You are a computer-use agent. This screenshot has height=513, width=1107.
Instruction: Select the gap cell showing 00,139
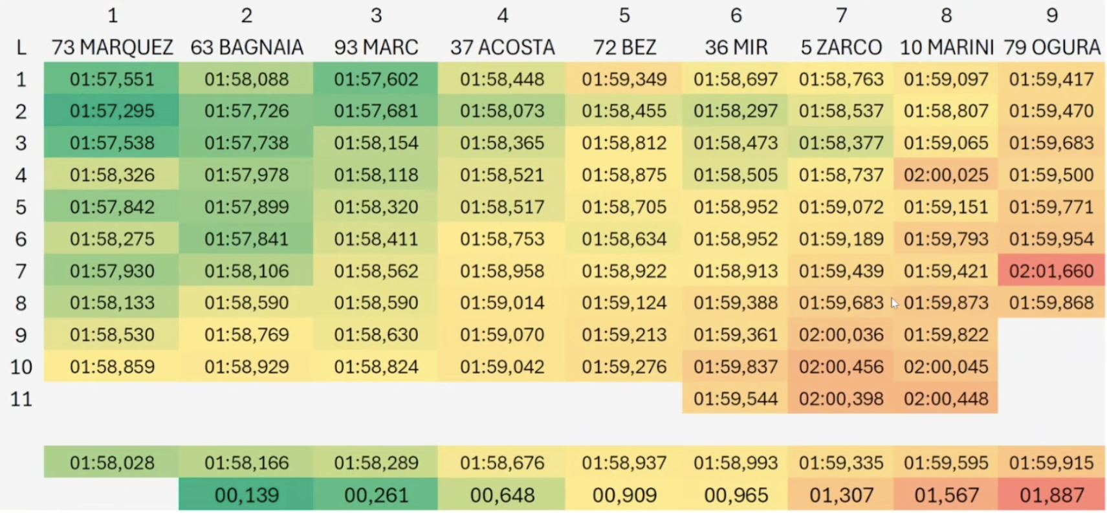(247, 496)
